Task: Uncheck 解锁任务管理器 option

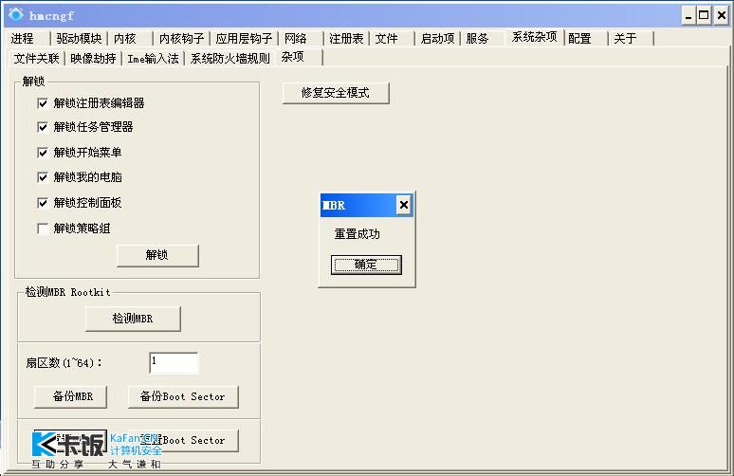Action: click(x=43, y=127)
